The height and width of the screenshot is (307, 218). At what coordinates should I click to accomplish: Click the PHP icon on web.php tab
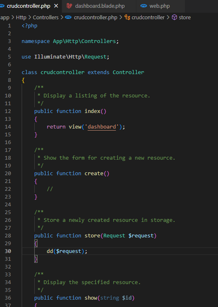144,6
